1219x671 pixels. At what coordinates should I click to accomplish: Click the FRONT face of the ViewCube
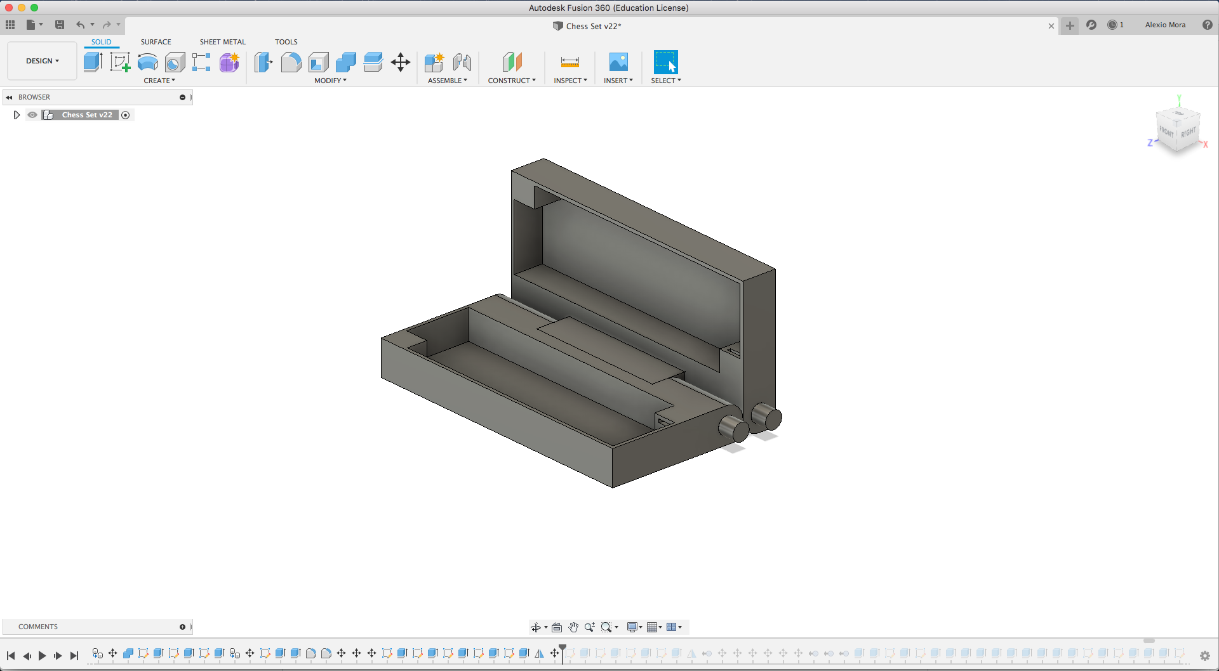(1166, 131)
